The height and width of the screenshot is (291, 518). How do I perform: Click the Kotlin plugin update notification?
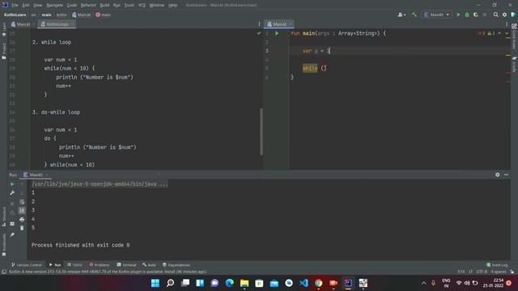click(108, 272)
